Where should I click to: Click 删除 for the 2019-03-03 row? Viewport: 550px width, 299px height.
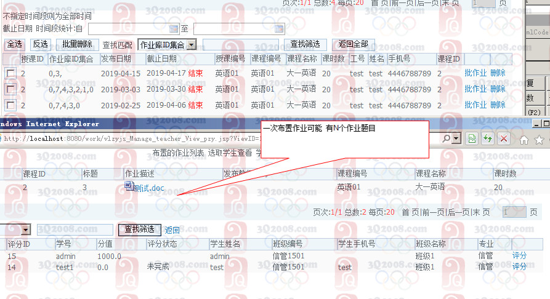click(498, 89)
